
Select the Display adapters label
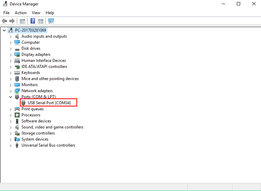pyautogui.click(x=36, y=54)
